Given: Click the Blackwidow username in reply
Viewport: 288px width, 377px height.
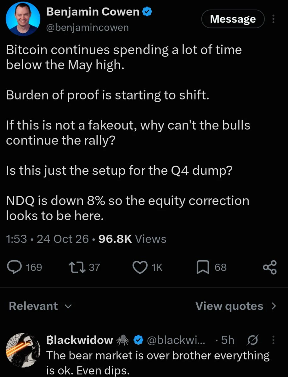Looking at the screenshot, I should pyautogui.click(x=80, y=340).
